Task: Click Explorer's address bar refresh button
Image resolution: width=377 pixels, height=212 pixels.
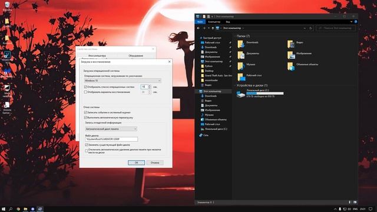Action: coord(310,28)
